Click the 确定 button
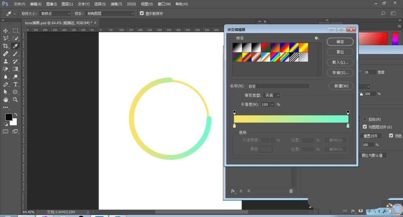The image size is (403, 217). click(340, 42)
